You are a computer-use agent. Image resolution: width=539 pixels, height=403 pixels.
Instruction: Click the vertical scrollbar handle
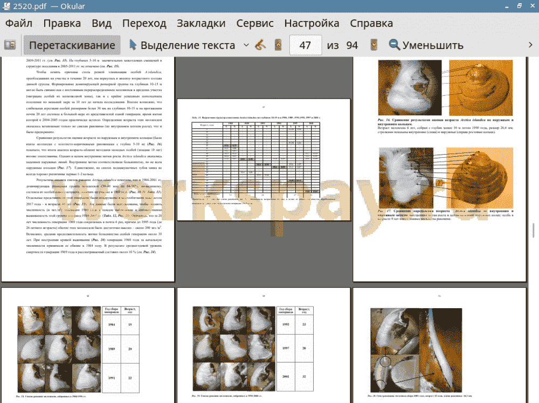tap(534, 230)
